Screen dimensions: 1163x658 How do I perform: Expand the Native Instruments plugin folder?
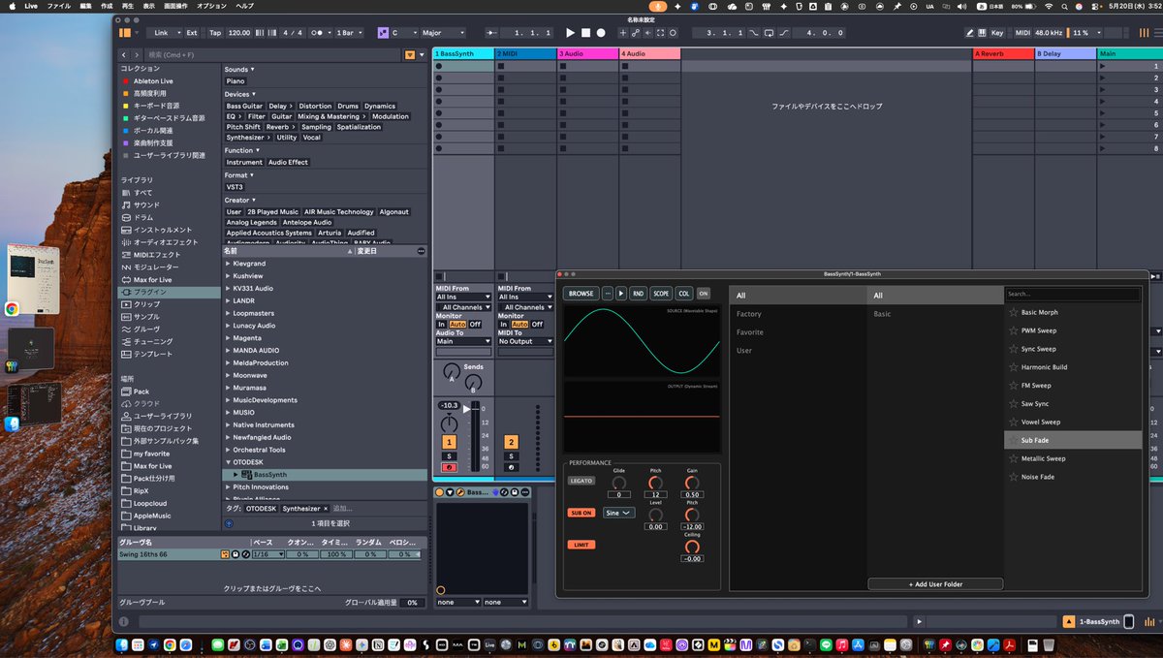pos(229,424)
